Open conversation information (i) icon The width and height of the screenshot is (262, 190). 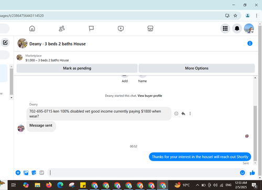tap(250, 43)
